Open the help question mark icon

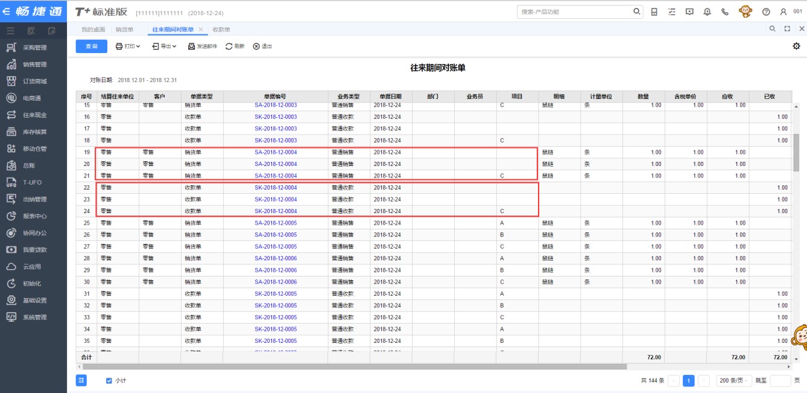point(766,12)
